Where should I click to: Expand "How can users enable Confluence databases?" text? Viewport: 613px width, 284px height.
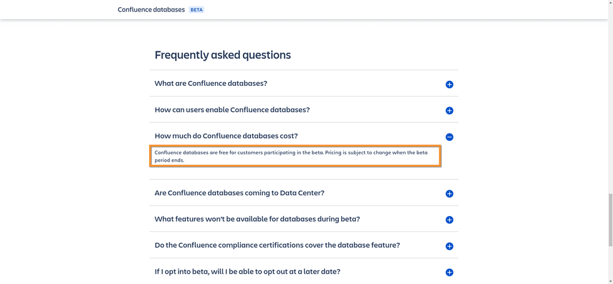(x=232, y=110)
